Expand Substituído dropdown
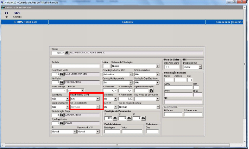The image size is (249, 149). (67, 99)
